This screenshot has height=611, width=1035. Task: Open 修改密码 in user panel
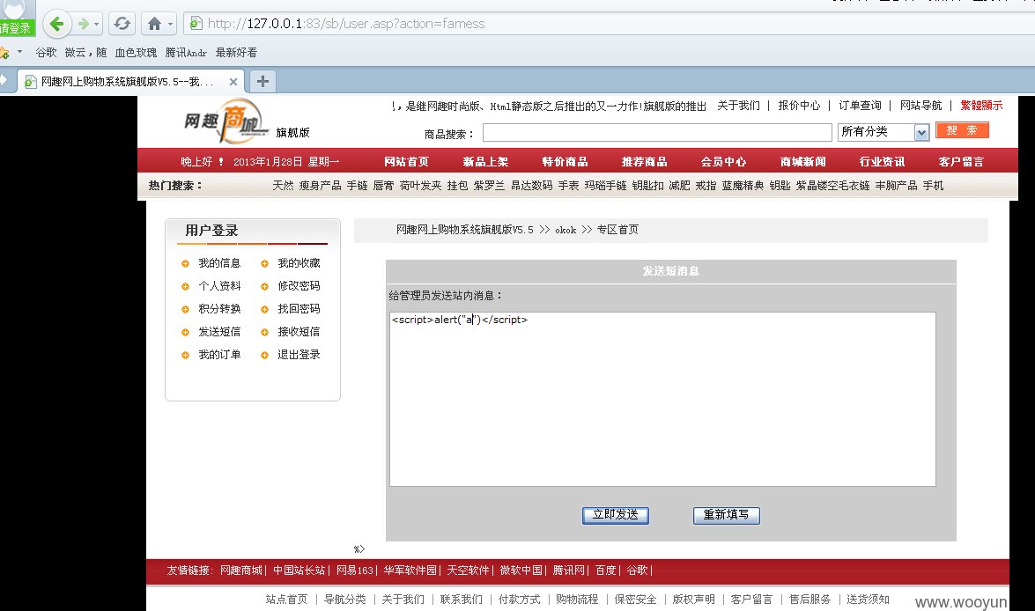299,286
